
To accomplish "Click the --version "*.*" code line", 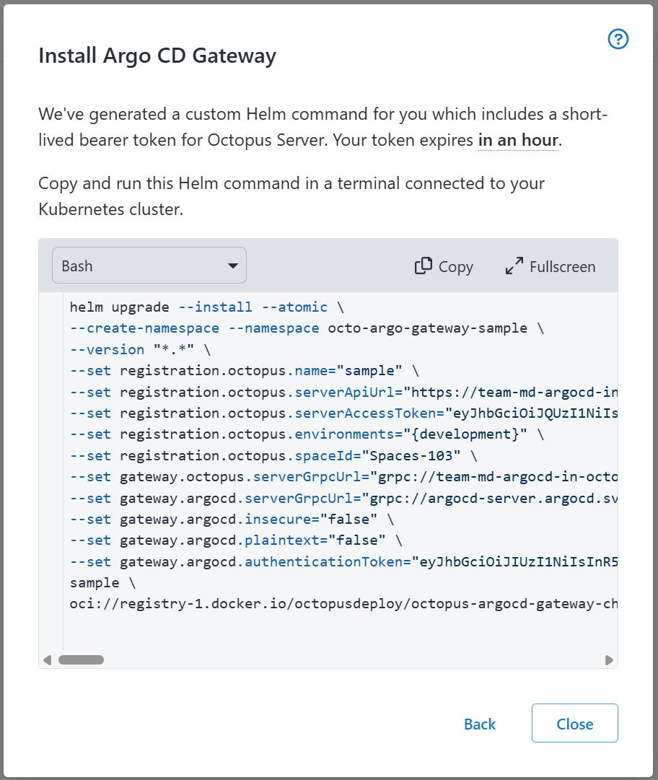I will click(x=141, y=350).
